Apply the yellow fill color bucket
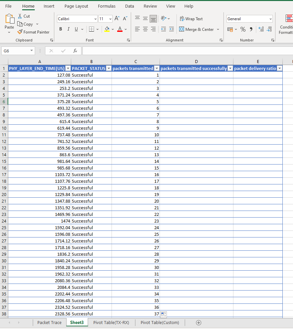Viewport: 293px width, 329px height. [107, 29]
